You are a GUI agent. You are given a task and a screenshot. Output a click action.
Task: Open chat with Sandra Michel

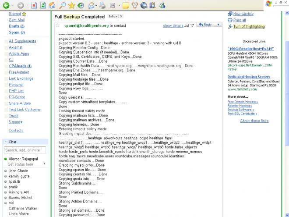[x=20, y=198]
